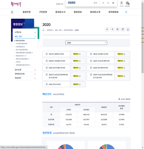Select 지방재정공시 in the sidebar
The height and width of the screenshot is (149, 144).
coord(20,47)
